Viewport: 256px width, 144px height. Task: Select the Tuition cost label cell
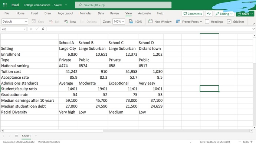(30, 72)
